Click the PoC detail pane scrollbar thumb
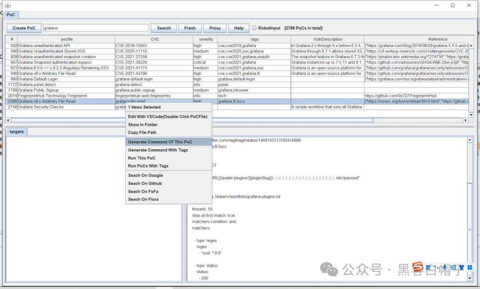Screen dimensions: 480x289 [x=470, y=230]
